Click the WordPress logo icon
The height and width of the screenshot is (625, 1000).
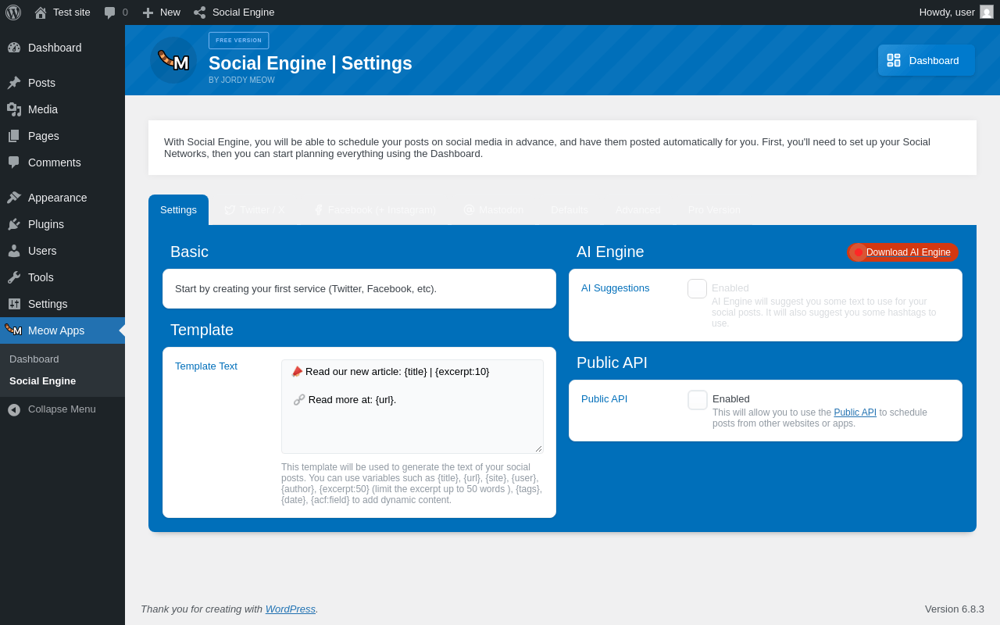[x=13, y=12]
